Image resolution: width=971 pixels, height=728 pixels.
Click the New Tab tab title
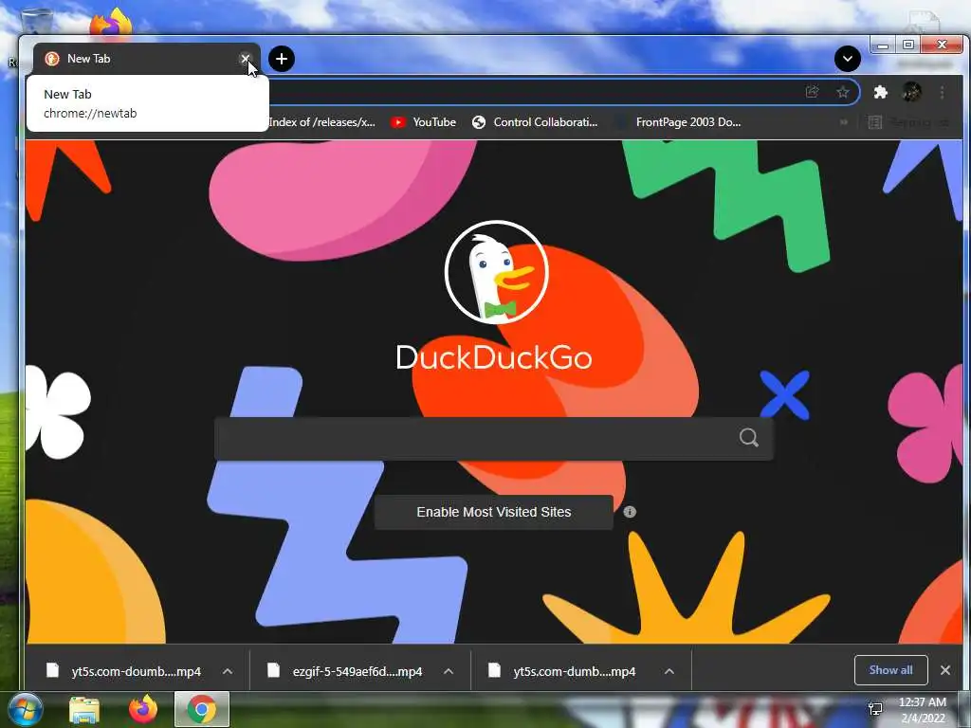click(88, 59)
